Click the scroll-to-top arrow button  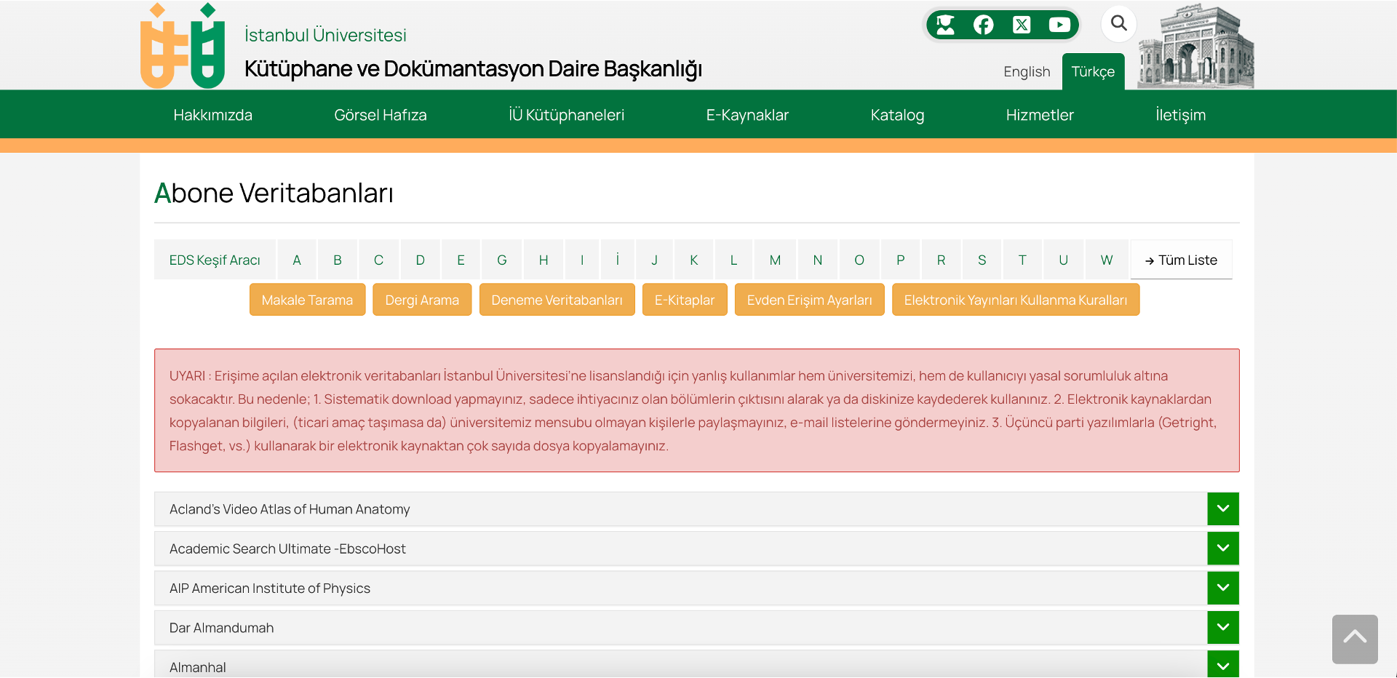click(1355, 639)
